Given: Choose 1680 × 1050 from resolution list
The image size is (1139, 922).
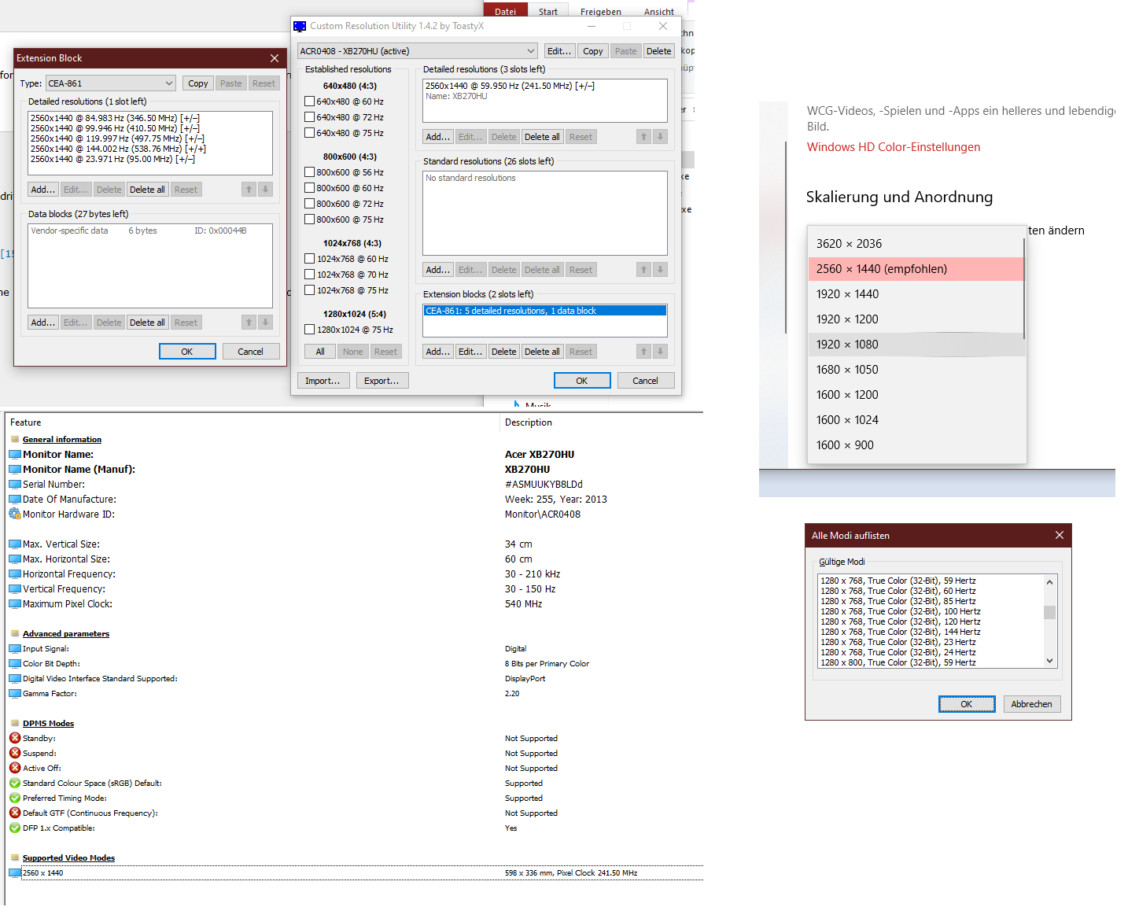Looking at the screenshot, I should tap(916, 370).
